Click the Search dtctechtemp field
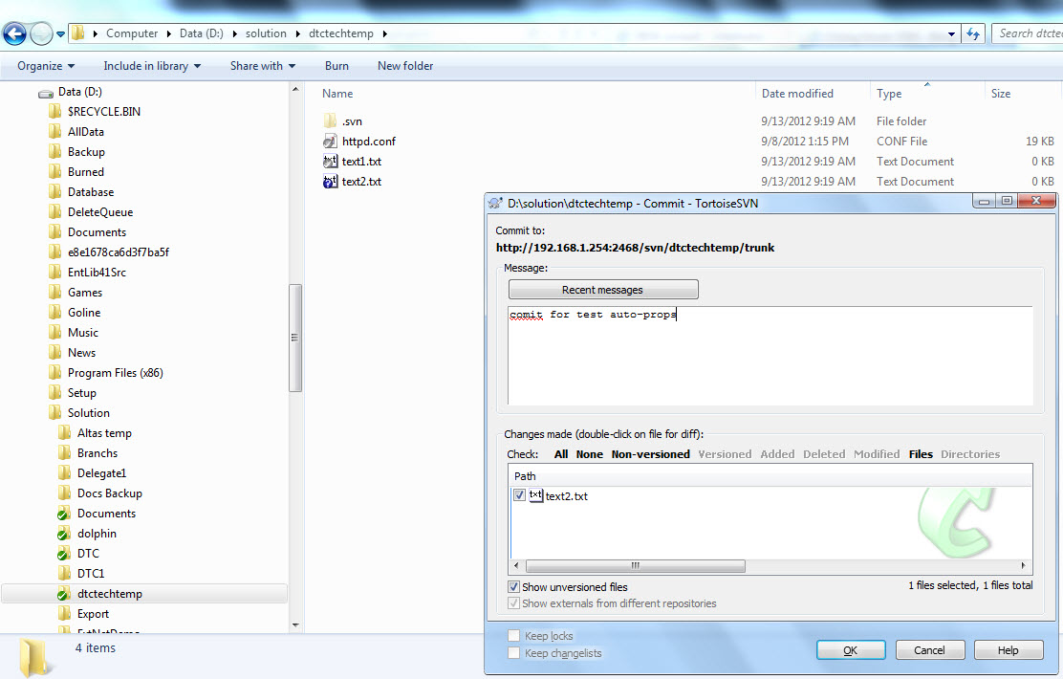1063x679 pixels. pos(1030,33)
